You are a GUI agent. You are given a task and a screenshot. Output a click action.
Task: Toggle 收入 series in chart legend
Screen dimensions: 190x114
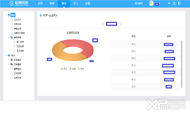pos(64,69)
